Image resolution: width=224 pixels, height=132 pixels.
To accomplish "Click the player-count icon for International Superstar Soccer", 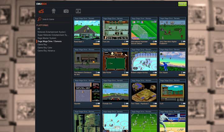I will coord(156,42).
